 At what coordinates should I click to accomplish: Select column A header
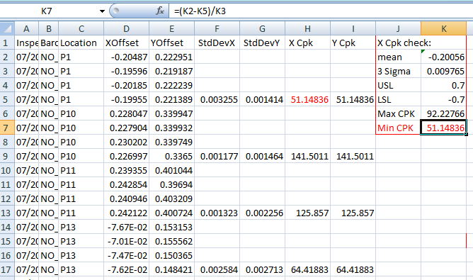[x=26, y=28]
